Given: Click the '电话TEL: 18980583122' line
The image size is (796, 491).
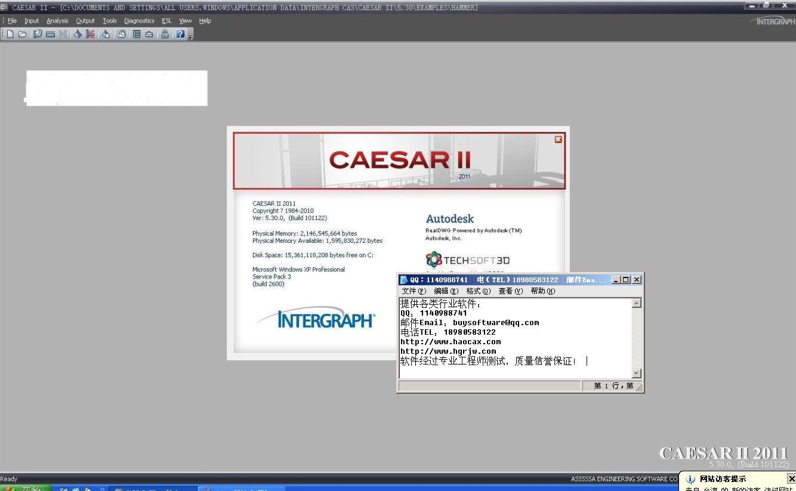Looking at the screenshot, I should (x=448, y=332).
